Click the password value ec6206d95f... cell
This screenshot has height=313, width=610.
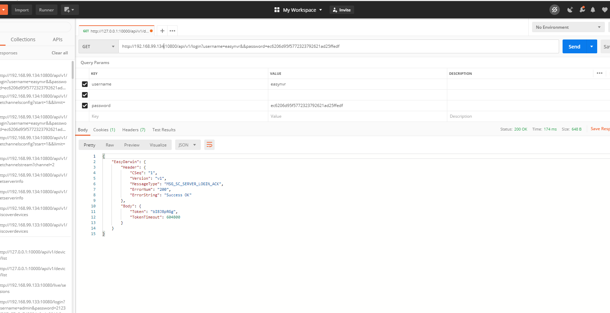click(x=357, y=106)
